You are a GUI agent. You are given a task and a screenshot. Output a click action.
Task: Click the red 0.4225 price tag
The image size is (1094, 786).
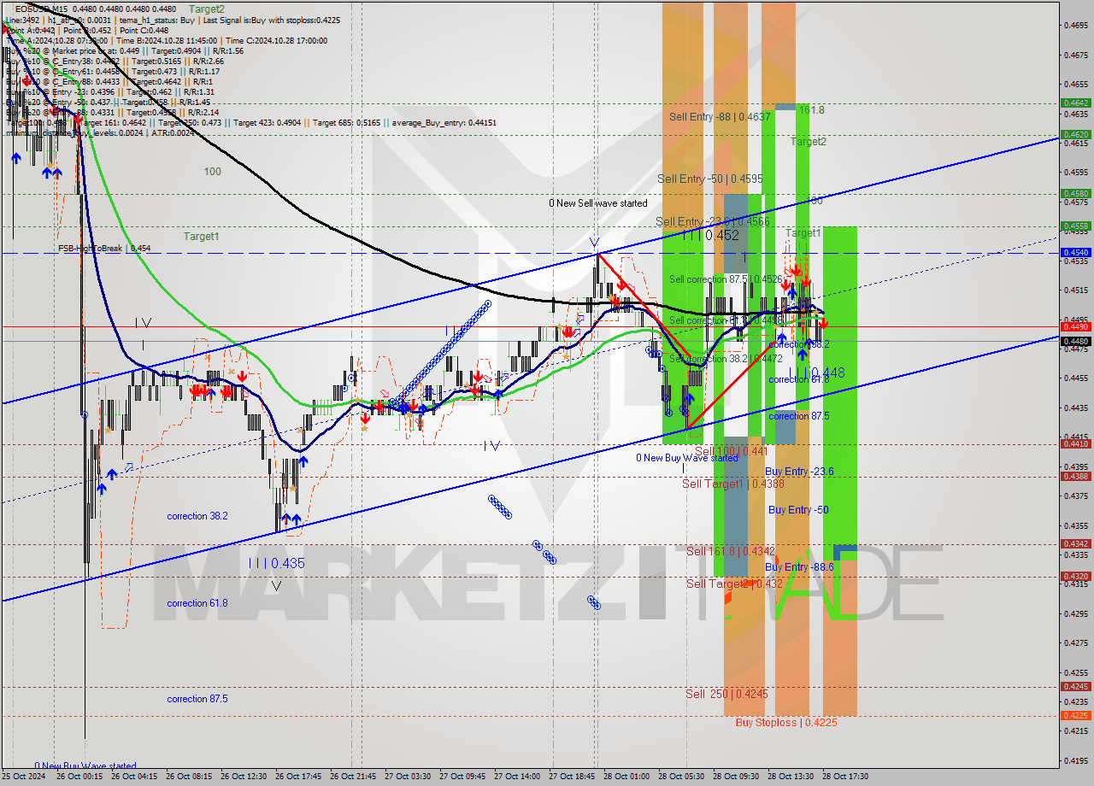tap(1074, 715)
